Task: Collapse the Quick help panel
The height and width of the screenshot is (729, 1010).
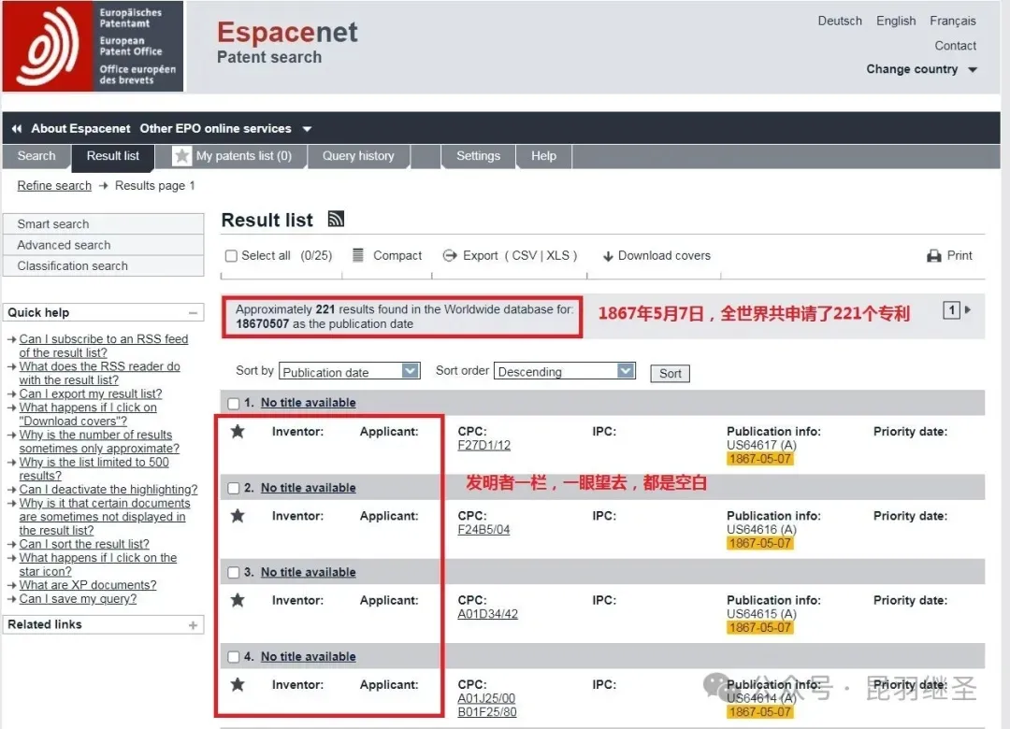Action: point(193,313)
